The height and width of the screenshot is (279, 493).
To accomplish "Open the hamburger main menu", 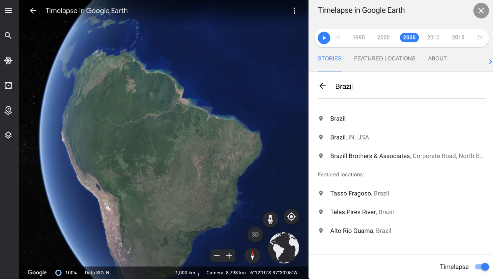I will point(8,11).
